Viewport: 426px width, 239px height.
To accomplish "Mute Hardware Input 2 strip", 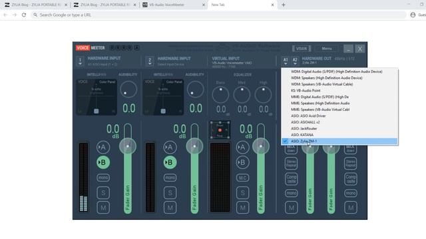I will [x=170, y=208].
